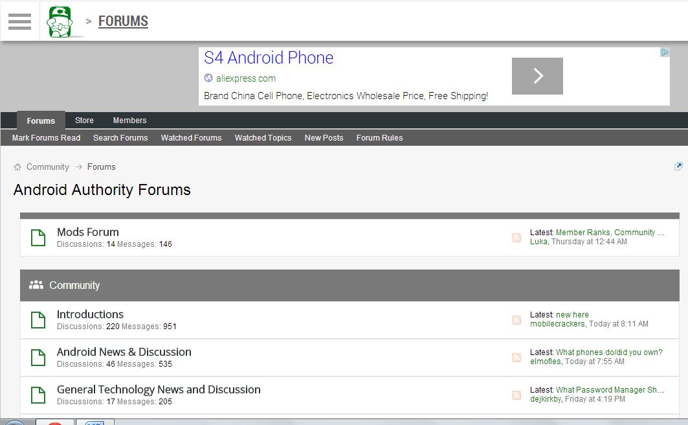The width and height of the screenshot is (688, 425).
Task: Click the Android Authority robot logo
Action: (x=60, y=21)
